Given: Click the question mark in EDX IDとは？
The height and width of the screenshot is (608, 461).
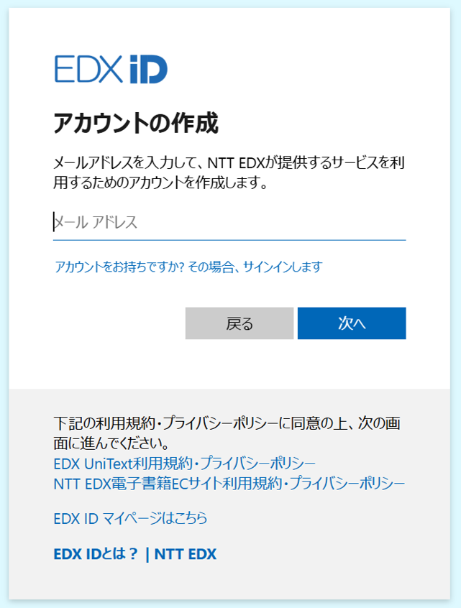Looking at the screenshot, I should (x=133, y=554).
